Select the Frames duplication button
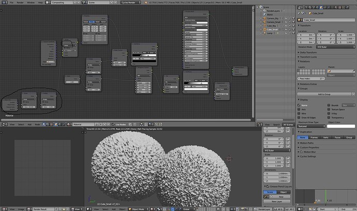The image size is (357, 211). coord(314,138)
